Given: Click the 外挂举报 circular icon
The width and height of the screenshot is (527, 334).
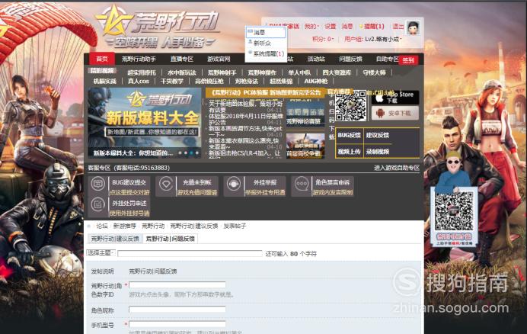Looking at the screenshot, I should 234,185.
